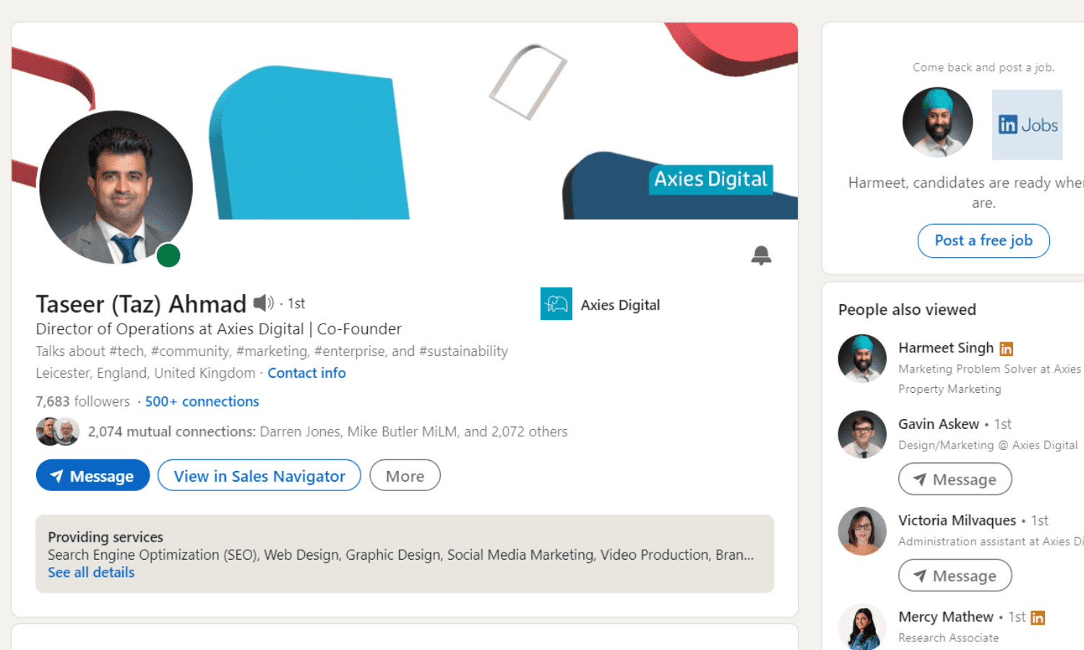Click the Axies Digital company logo
Image resolution: width=1084 pixels, height=650 pixels.
click(x=556, y=304)
